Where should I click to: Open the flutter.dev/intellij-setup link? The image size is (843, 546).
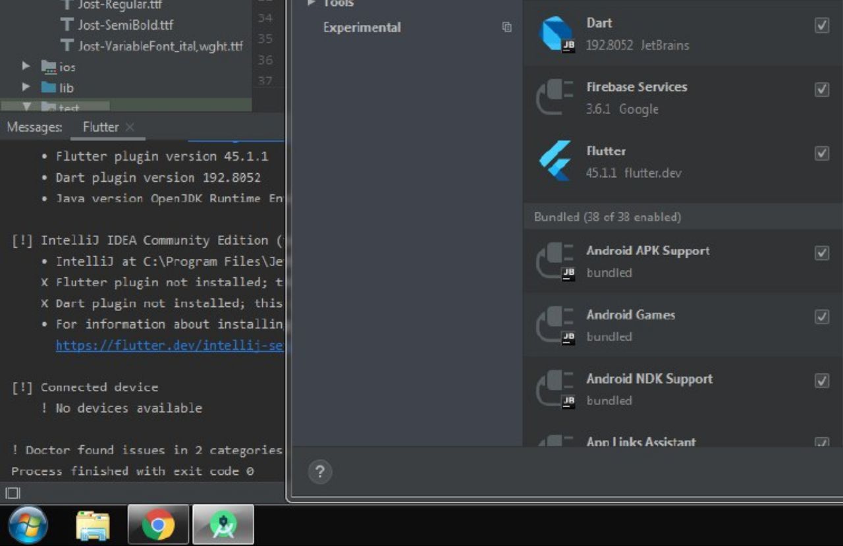(x=170, y=345)
